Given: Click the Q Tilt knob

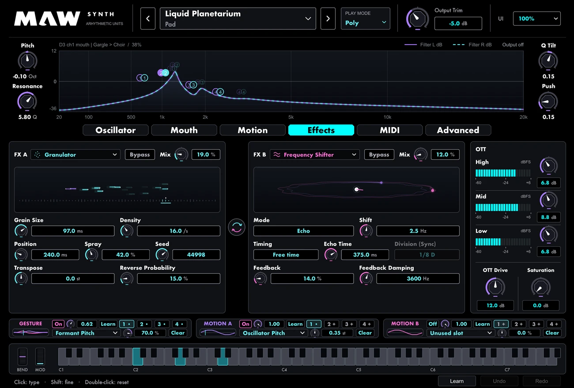Looking at the screenshot, I should pyautogui.click(x=548, y=60).
